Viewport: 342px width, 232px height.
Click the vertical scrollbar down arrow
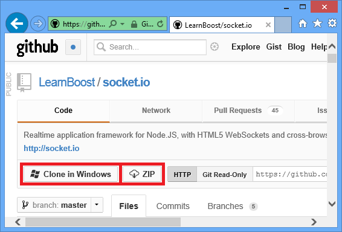click(332, 204)
